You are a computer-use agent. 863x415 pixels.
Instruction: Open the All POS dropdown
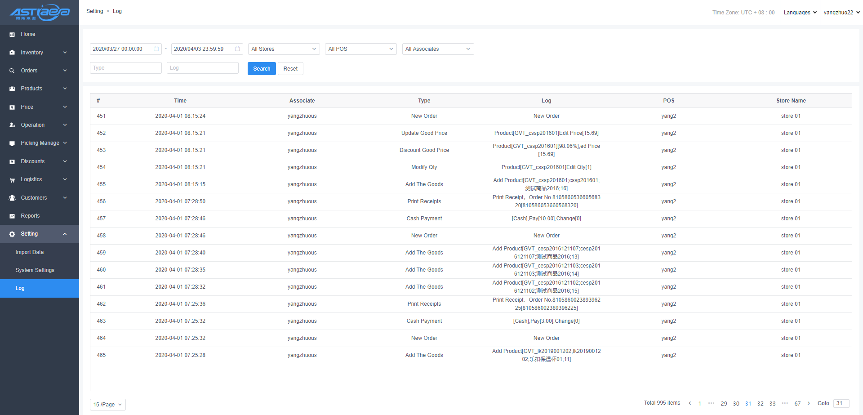tap(360, 49)
